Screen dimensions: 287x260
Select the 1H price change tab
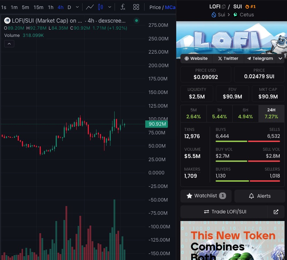[219, 113]
